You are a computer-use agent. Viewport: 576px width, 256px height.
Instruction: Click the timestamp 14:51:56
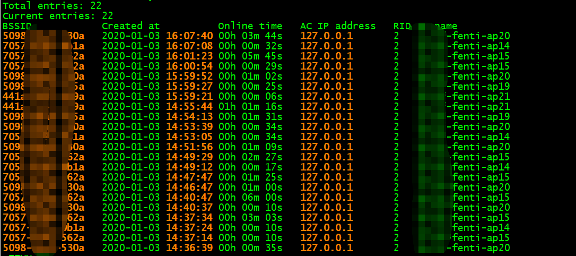pyautogui.click(x=189, y=147)
